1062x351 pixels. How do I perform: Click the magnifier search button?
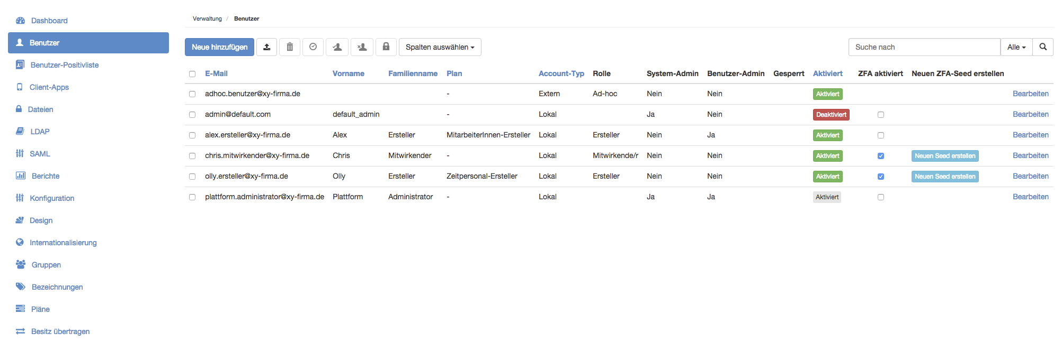click(x=1043, y=47)
